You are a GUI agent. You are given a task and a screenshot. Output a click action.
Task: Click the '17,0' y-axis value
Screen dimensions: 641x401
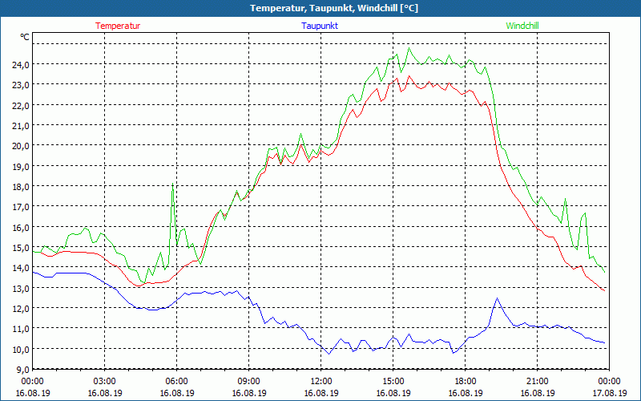point(21,207)
